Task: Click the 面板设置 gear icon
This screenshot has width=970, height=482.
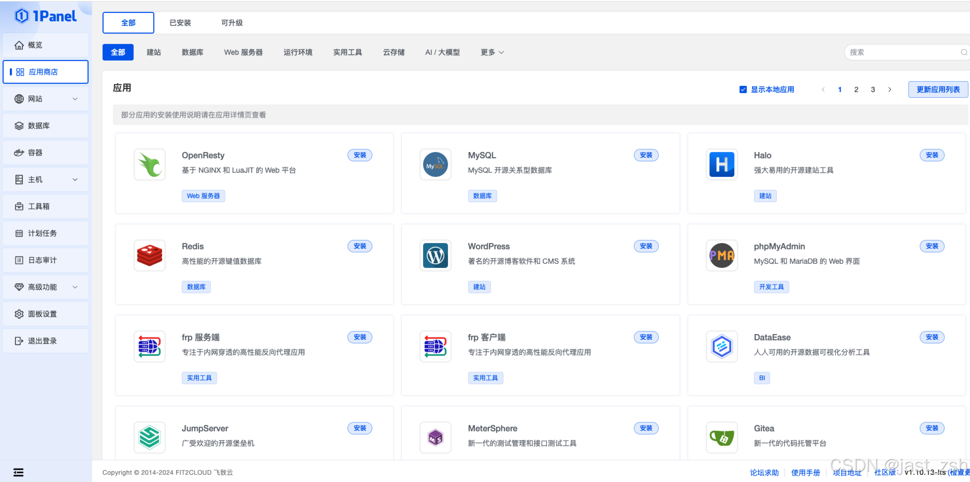Action: [19, 314]
